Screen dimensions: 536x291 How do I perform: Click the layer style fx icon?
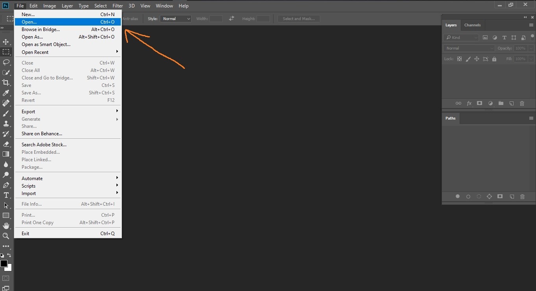(469, 103)
